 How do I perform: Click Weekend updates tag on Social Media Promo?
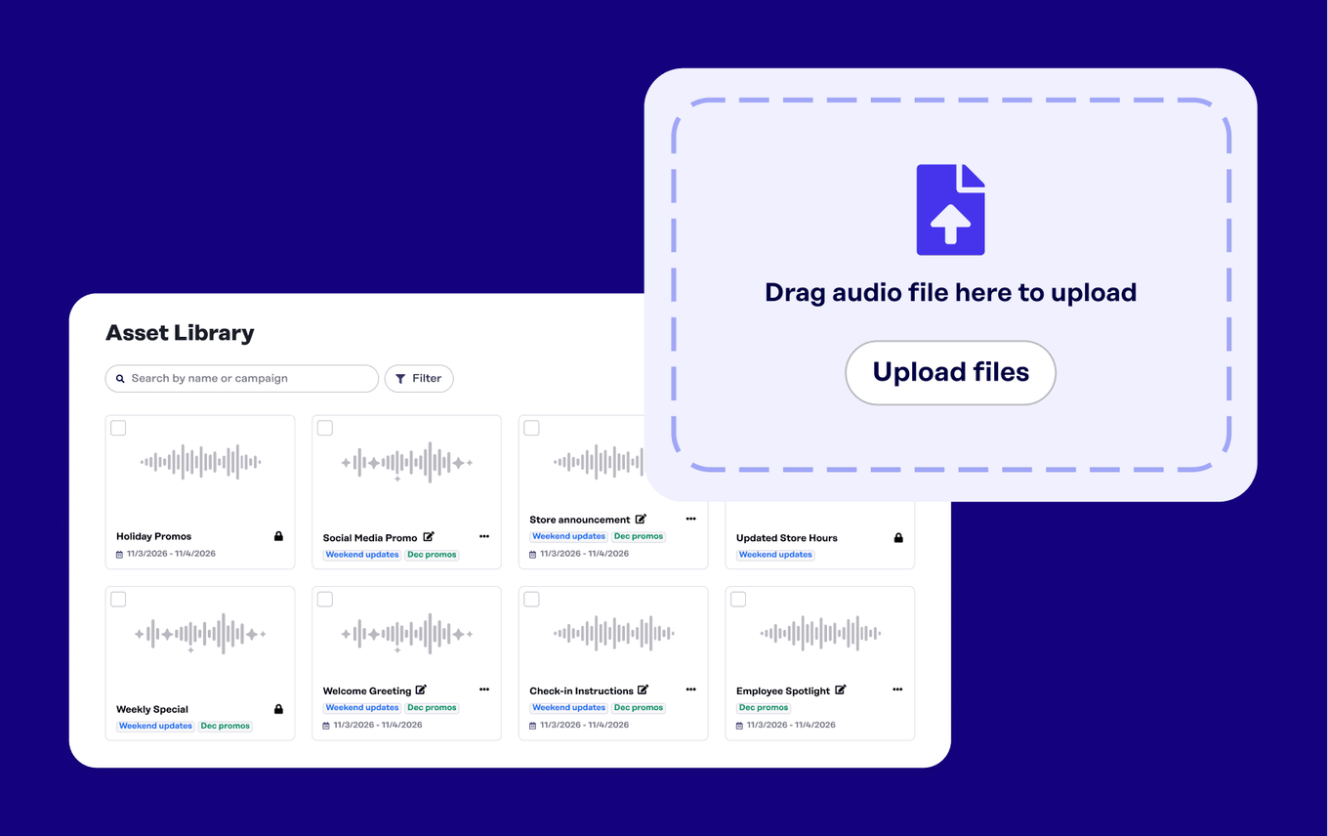[362, 555]
